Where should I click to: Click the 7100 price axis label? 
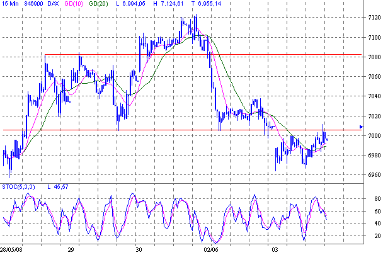pos(374,38)
